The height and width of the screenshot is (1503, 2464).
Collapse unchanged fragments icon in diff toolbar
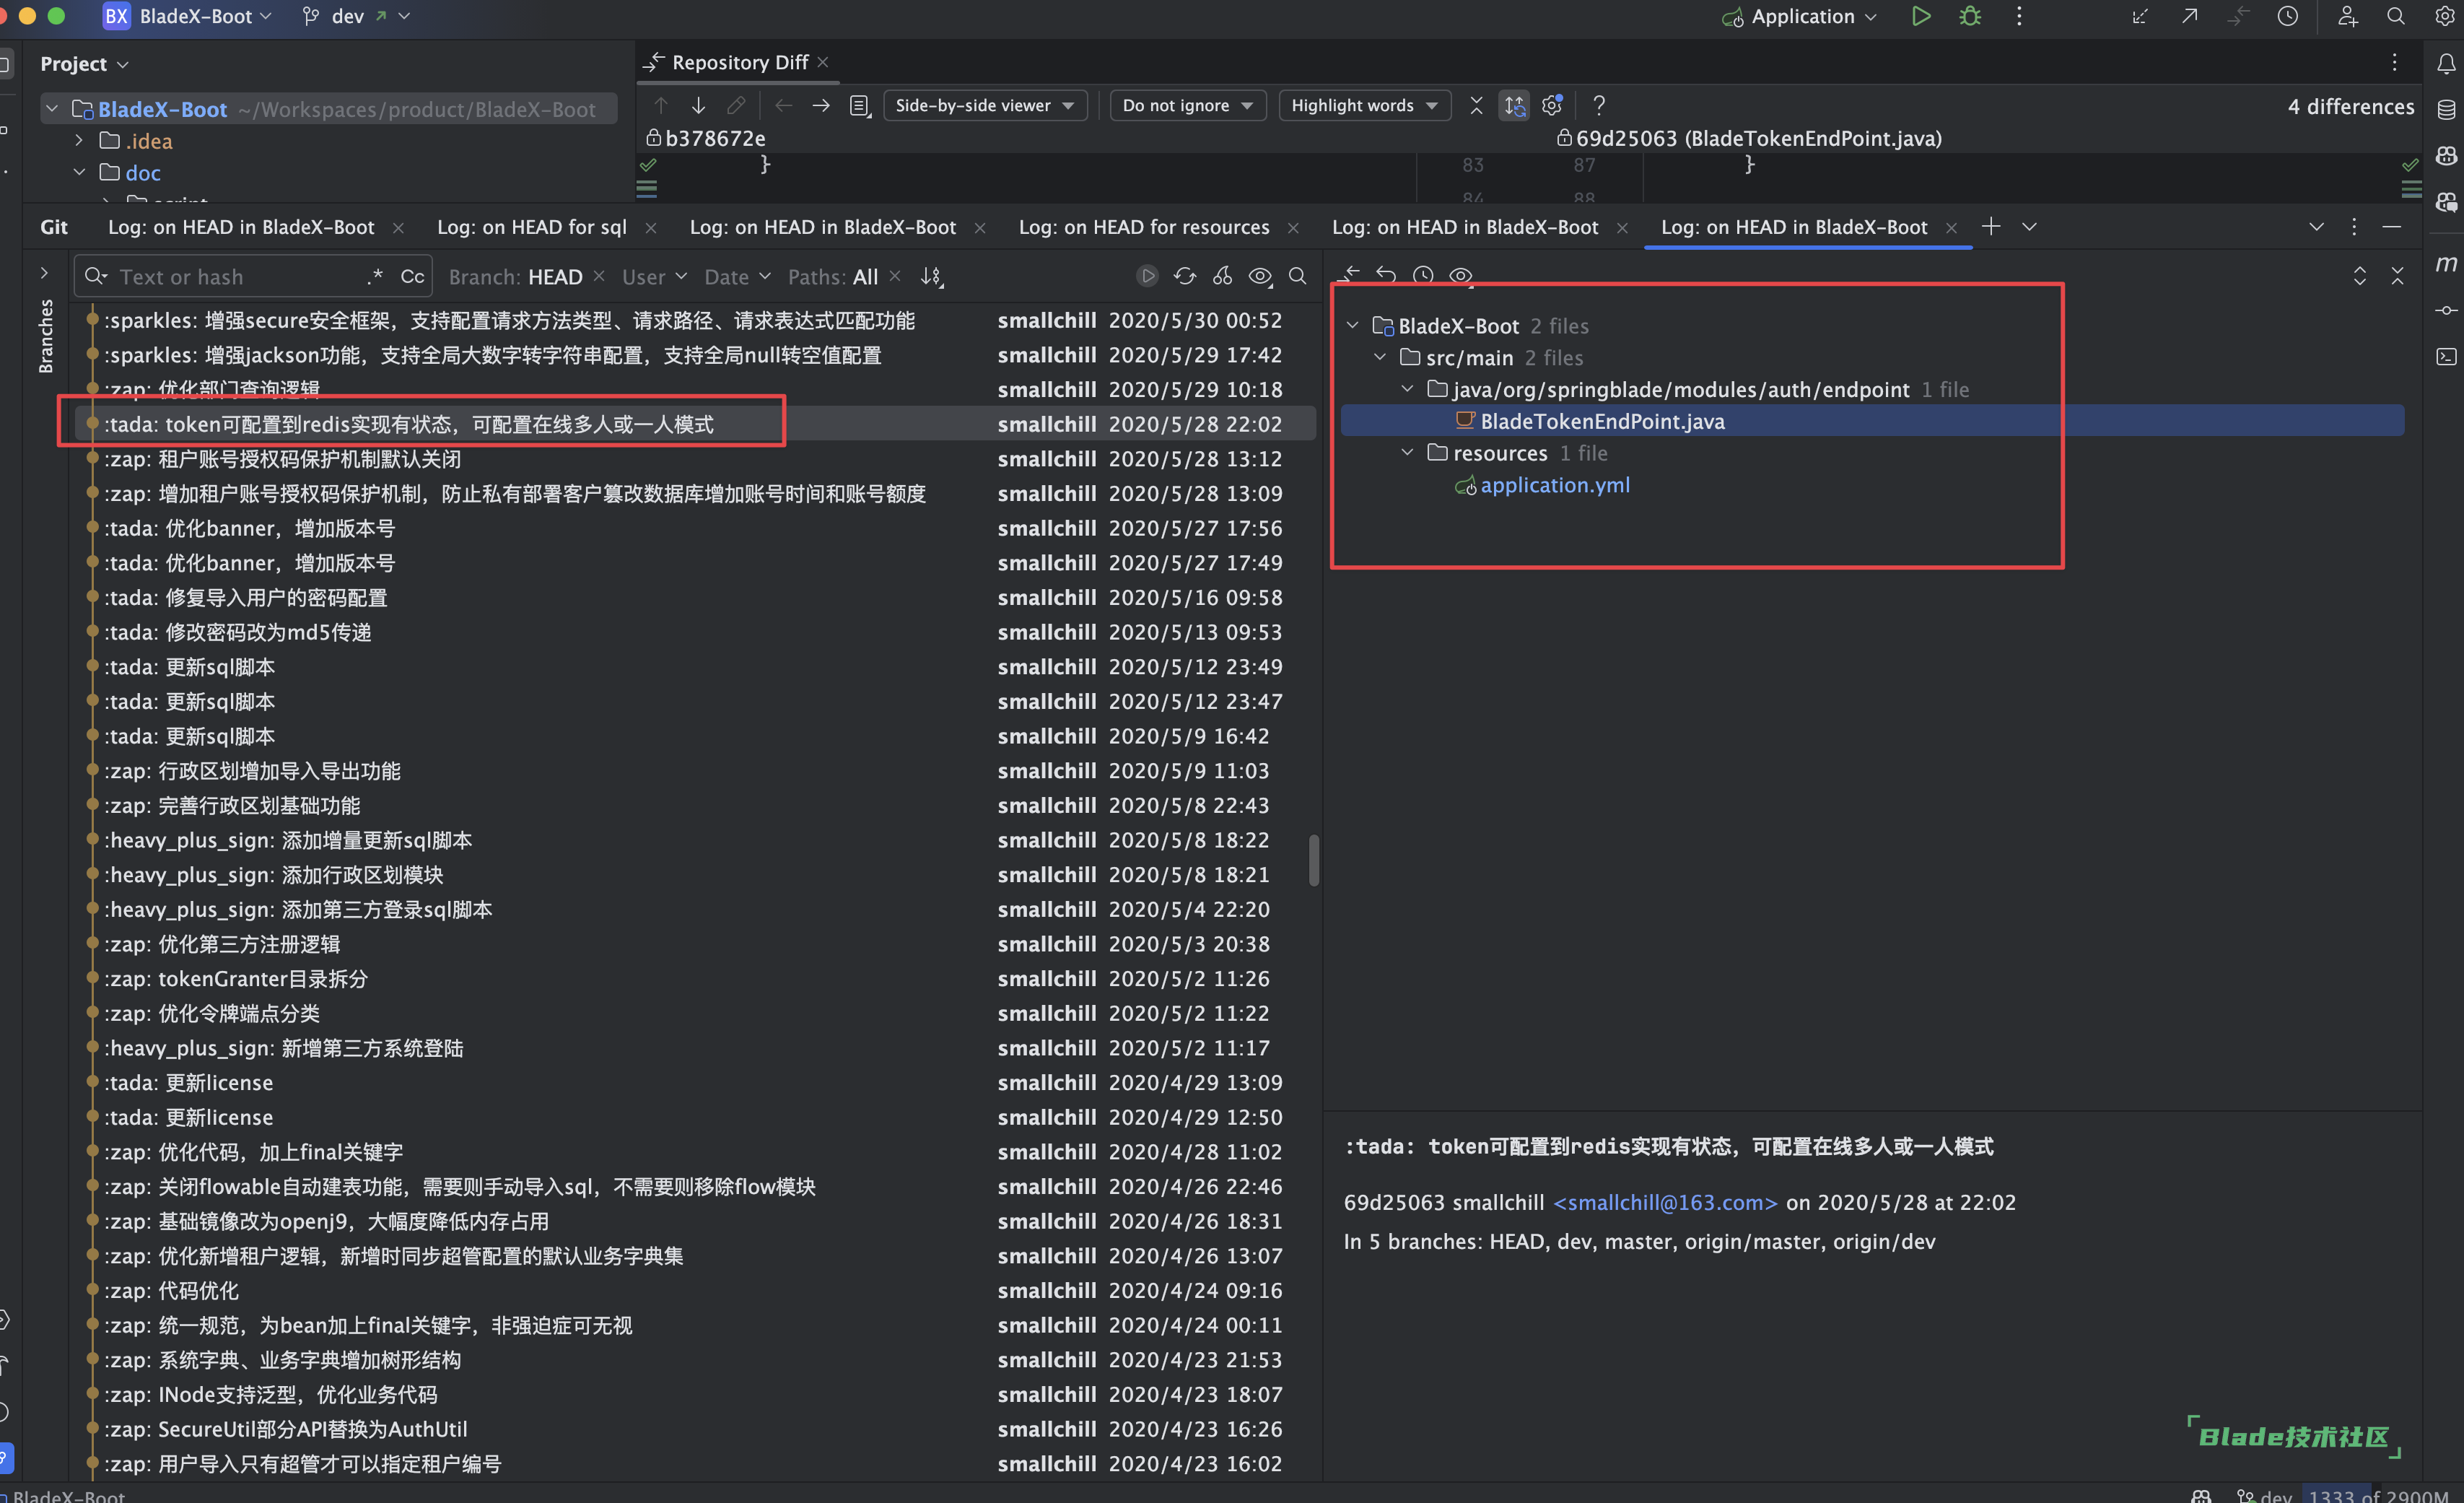pos(1476,105)
